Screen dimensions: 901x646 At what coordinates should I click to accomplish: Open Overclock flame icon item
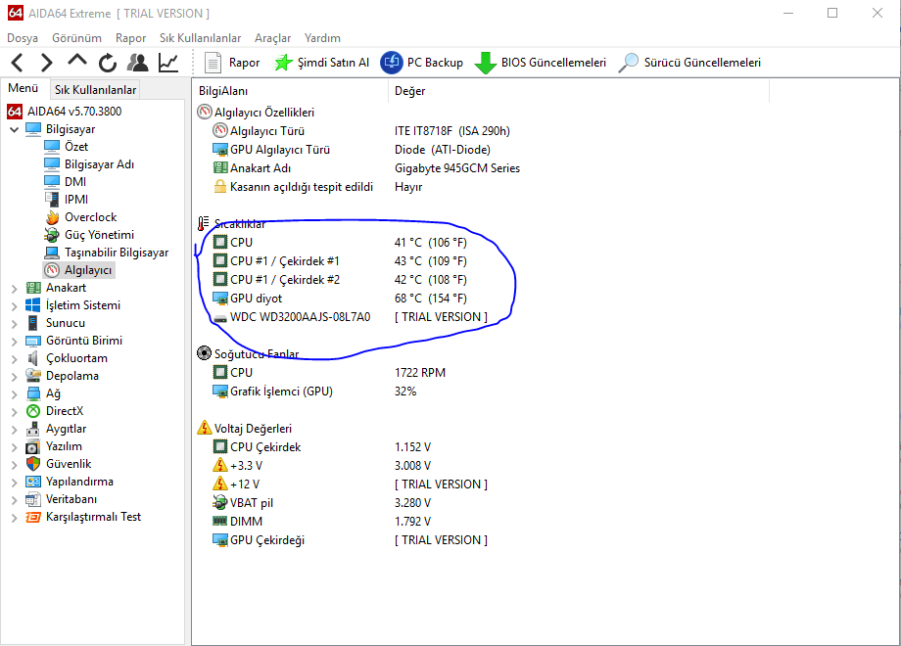[52, 217]
